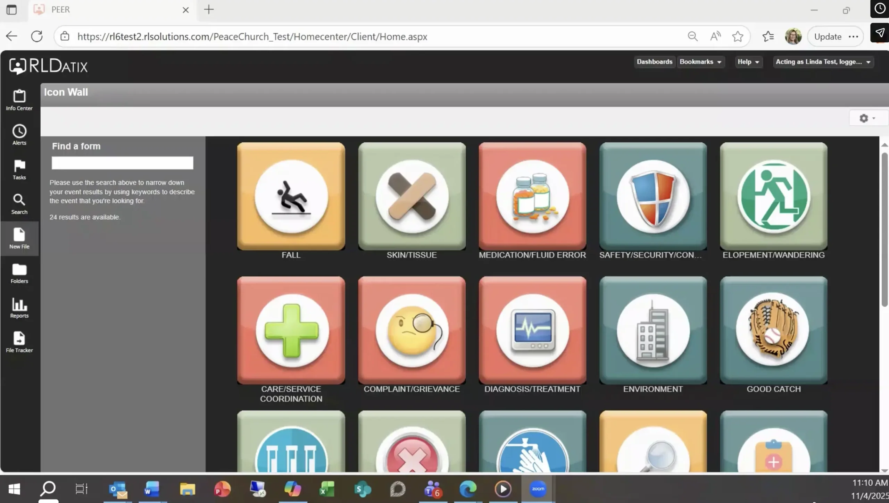Select New File in the left sidebar
889x503 pixels.
point(19,238)
